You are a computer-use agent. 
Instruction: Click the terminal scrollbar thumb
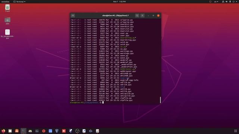tap(160, 100)
